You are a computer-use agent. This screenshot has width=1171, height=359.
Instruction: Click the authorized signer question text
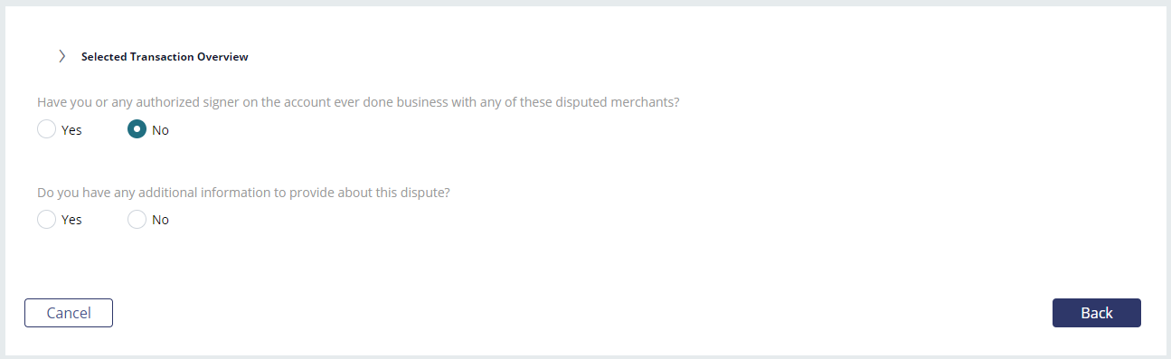point(358,102)
